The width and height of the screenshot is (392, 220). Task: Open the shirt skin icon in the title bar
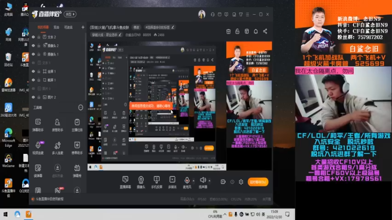[241, 15]
